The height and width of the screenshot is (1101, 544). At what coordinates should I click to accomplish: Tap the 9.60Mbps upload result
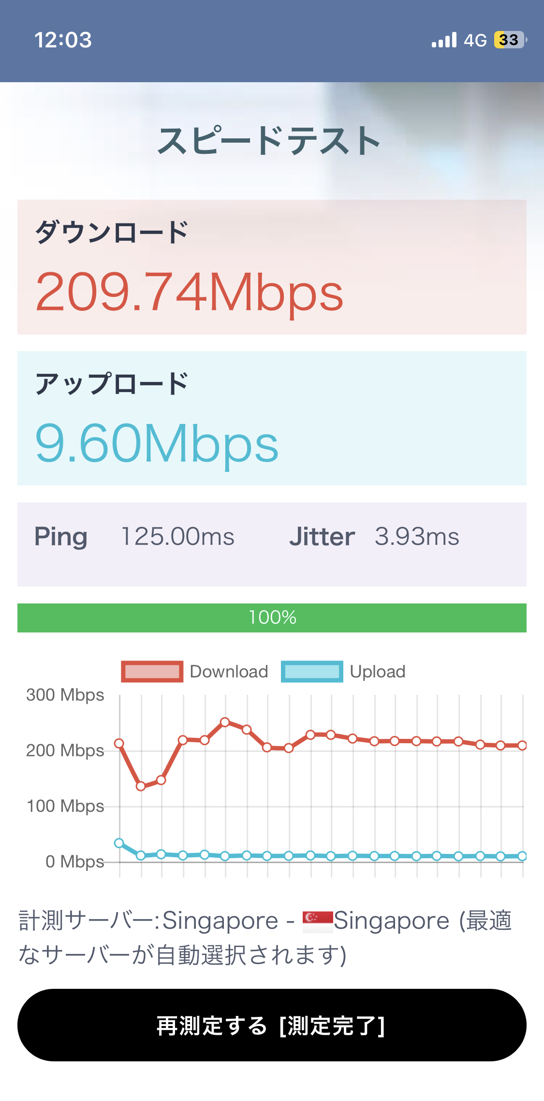157,443
